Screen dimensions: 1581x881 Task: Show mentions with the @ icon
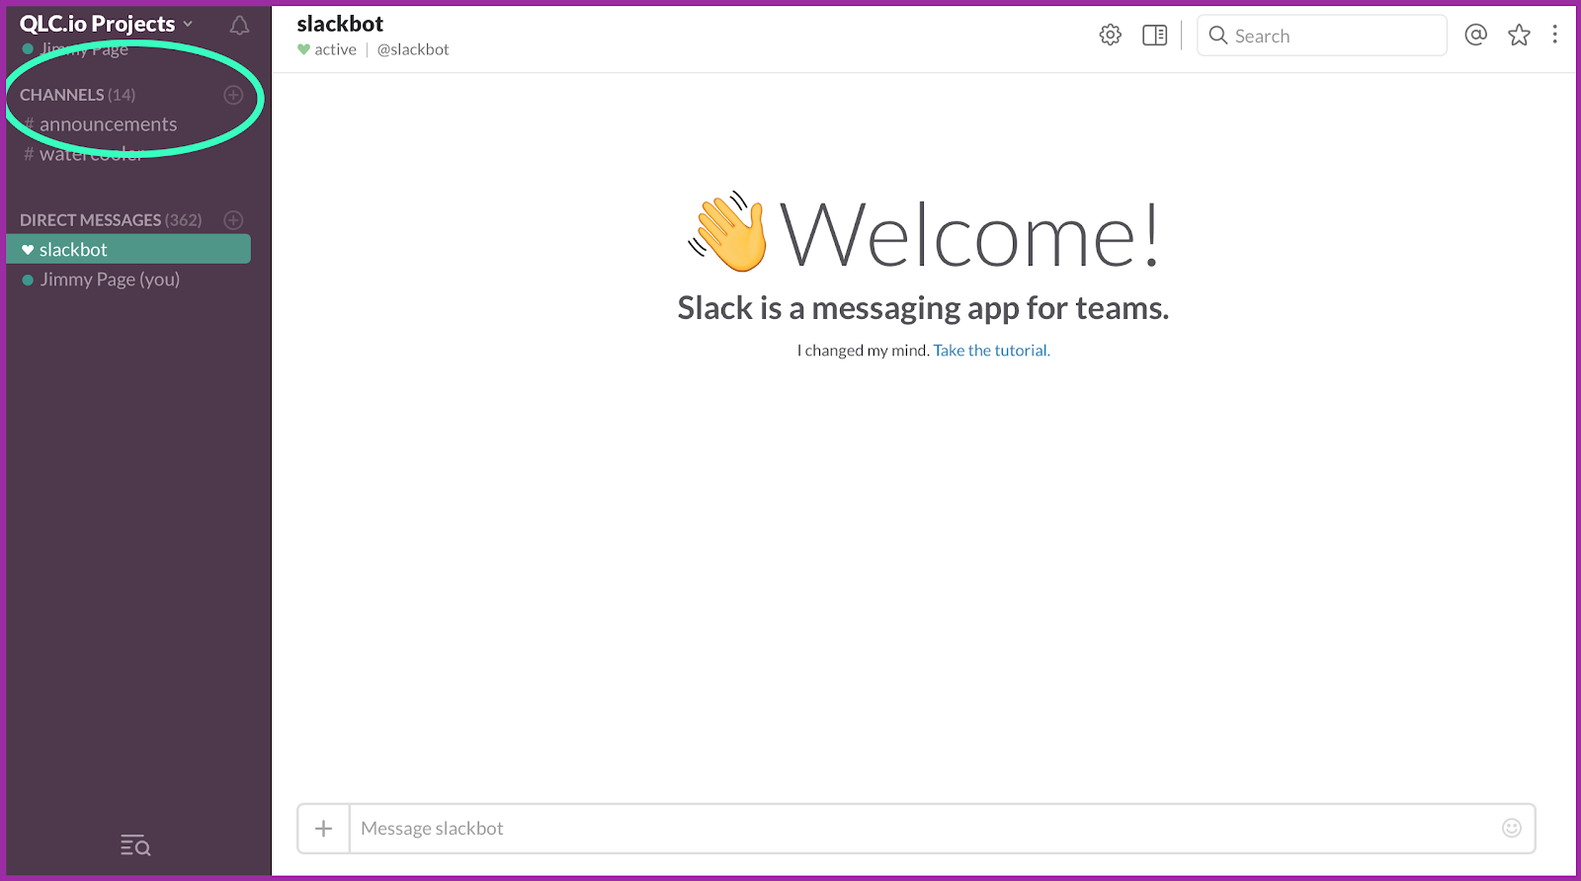tap(1475, 36)
